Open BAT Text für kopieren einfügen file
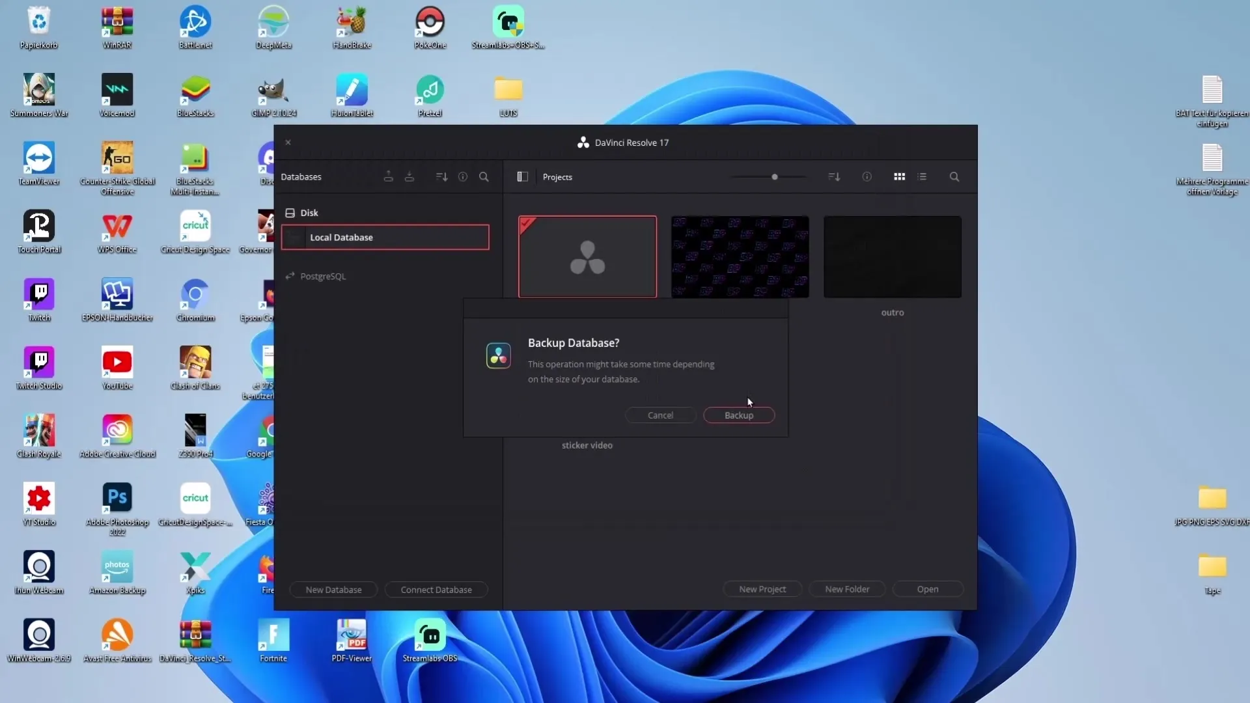Screen dimensions: 1250x703 pos(1212,101)
